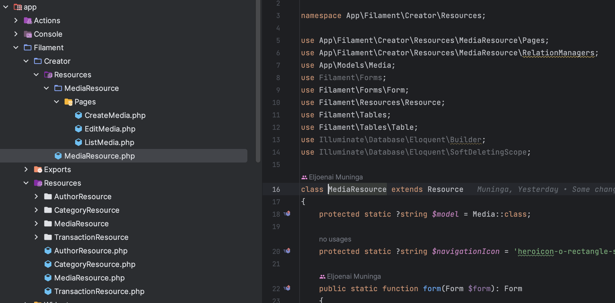
Task: Click the gutter override icon on line 22
Action: 287,288
